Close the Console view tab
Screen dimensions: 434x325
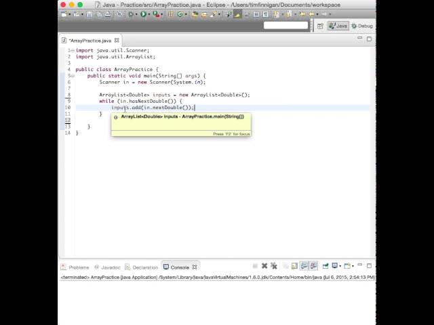[195, 267]
